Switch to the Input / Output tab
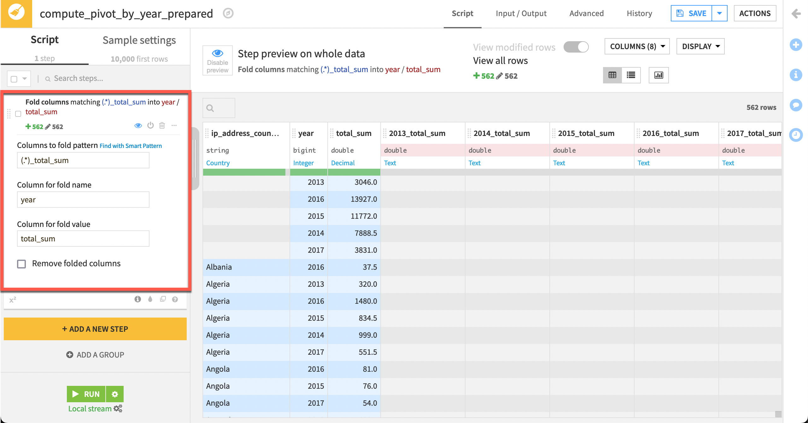The height and width of the screenshot is (423, 808). (x=521, y=13)
